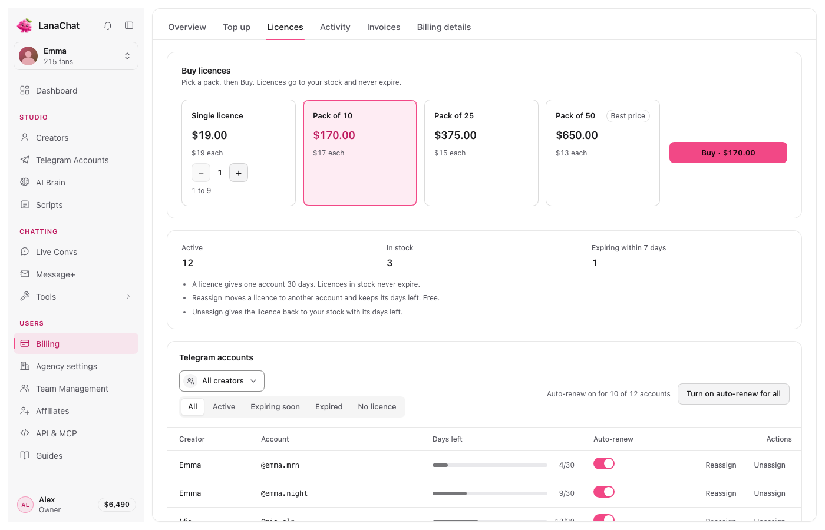Toggle auto-renew for @emma.mrn

coord(604,464)
